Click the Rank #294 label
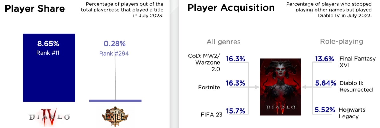Screen dimensions: 380x128 [x=114, y=53]
